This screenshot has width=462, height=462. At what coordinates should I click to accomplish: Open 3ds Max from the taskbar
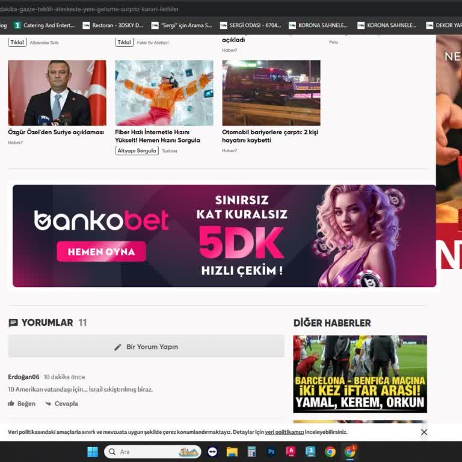310,452
